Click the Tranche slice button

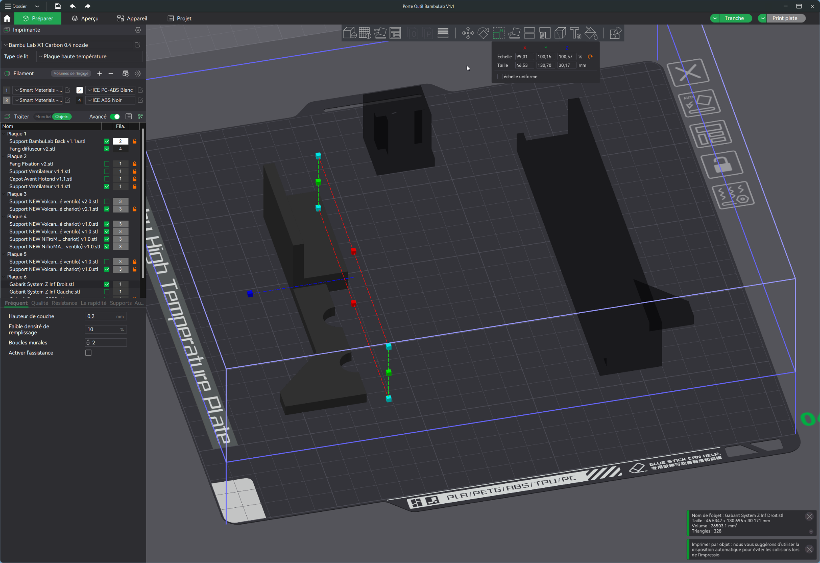pyautogui.click(x=734, y=18)
